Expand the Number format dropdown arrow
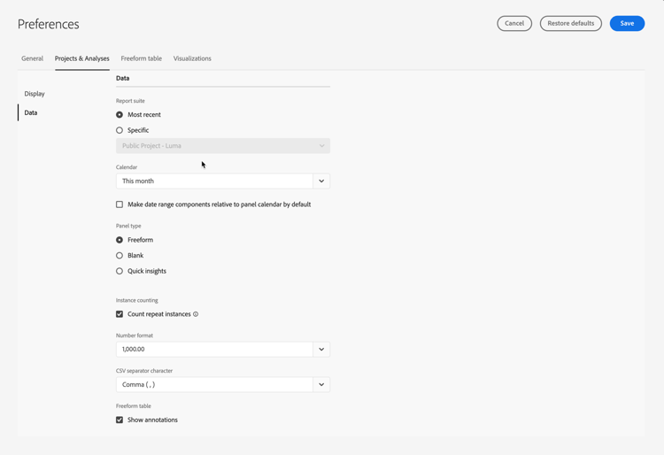The height and width of the screenshot is (455, 664). click(321, 349)
